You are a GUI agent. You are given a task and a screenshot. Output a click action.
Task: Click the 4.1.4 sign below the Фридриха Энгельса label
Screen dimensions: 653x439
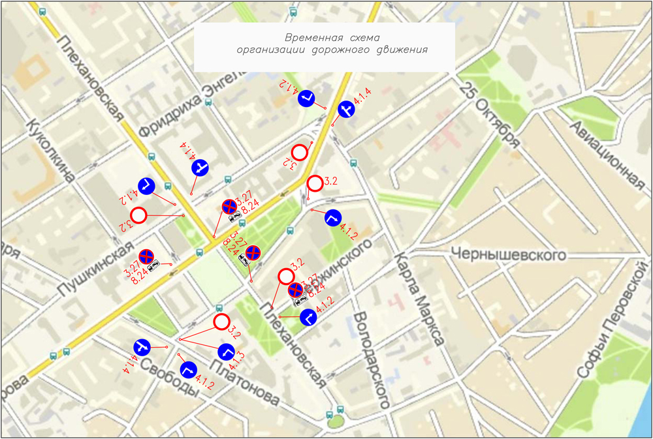pos(200,168)
